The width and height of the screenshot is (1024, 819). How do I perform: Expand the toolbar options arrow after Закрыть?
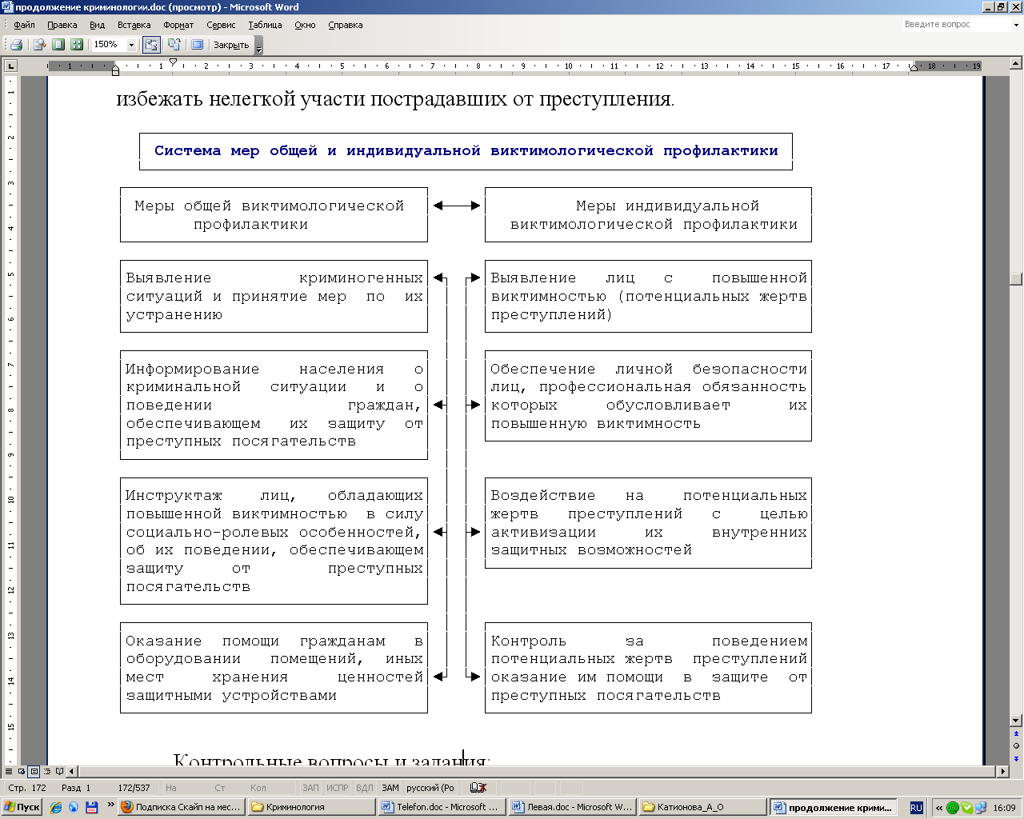[x=258, y=46]
